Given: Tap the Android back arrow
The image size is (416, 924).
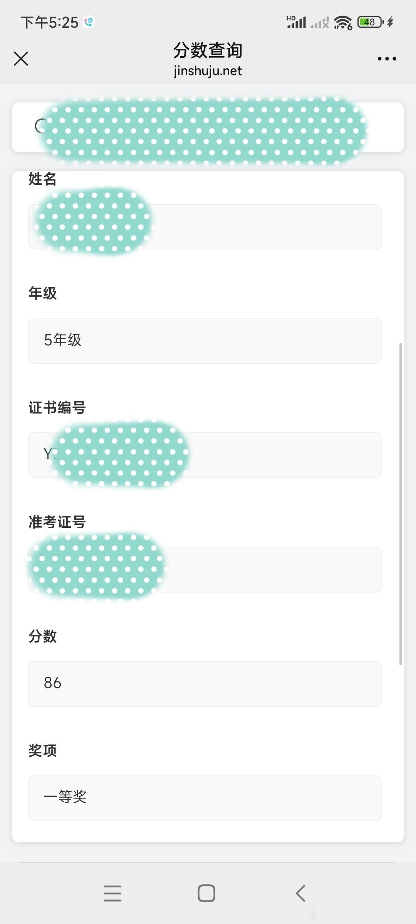Looking at the screenshot, I should (300, 893).
